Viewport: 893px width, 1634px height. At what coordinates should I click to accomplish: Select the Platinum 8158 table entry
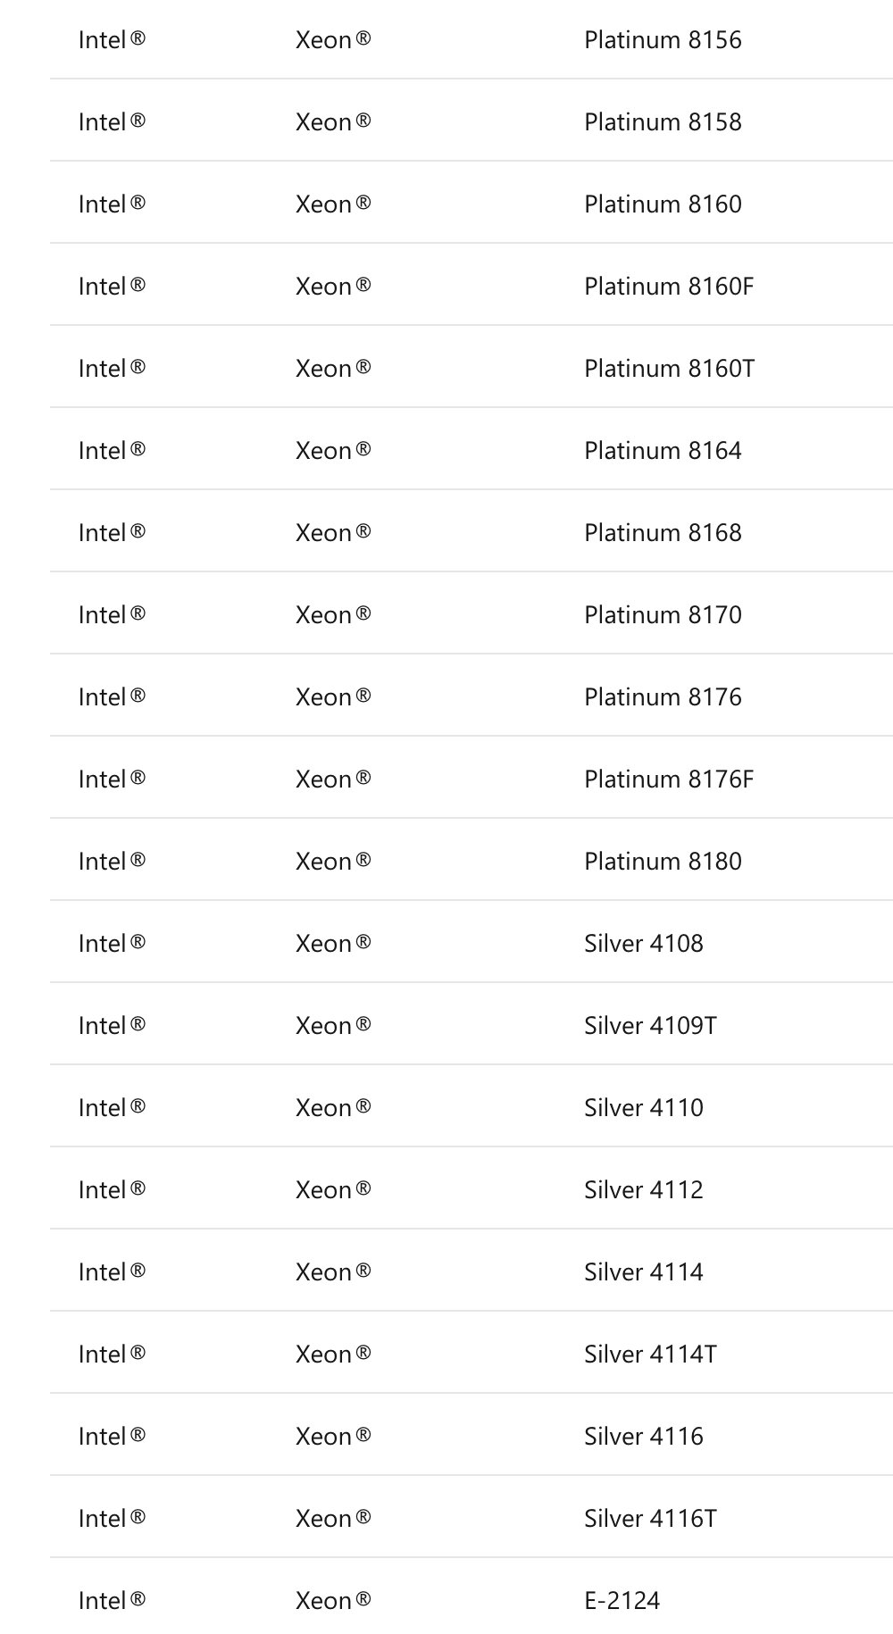pyautogui.click(x=663, y=122)
